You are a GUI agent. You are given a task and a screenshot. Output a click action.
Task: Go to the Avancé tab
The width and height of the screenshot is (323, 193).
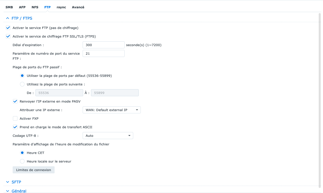pos(78,7)
